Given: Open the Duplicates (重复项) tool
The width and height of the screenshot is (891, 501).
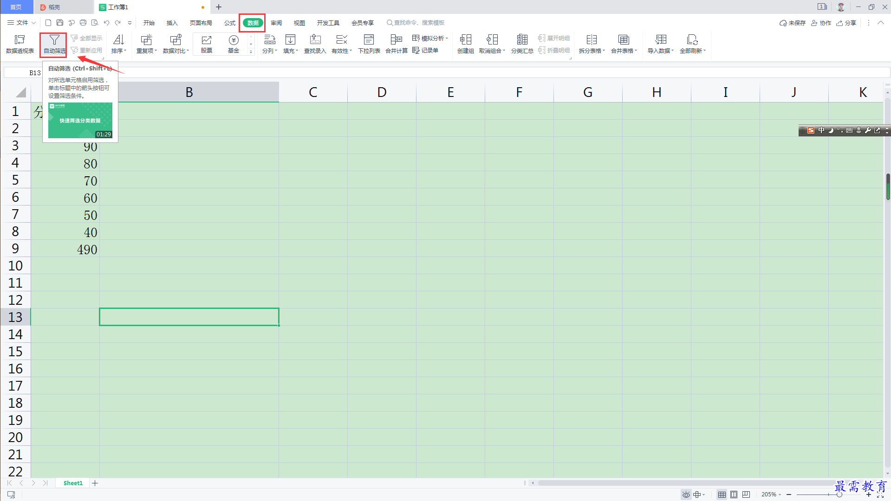Looking at the screenshot, I should click(x=147, y=44).
